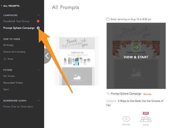Viewport: 172px width, 128px height.
Task: Open the Birthday one-to-one prompt
Action: (x=9, y=45)
